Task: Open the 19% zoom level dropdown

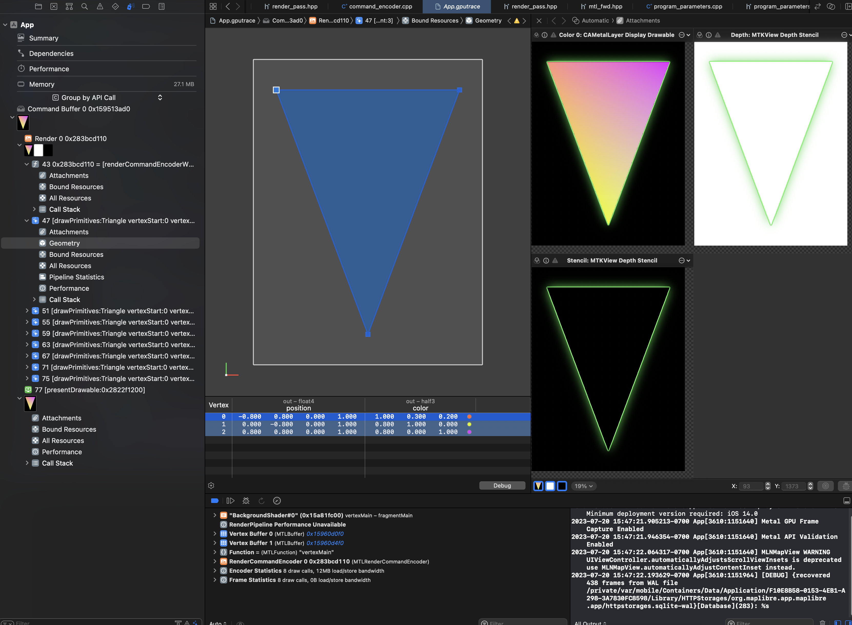Action: 584,486
